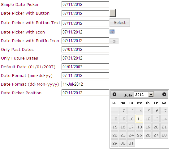
Task: Select day 8 in the calendar
Action: pos(114,119)
